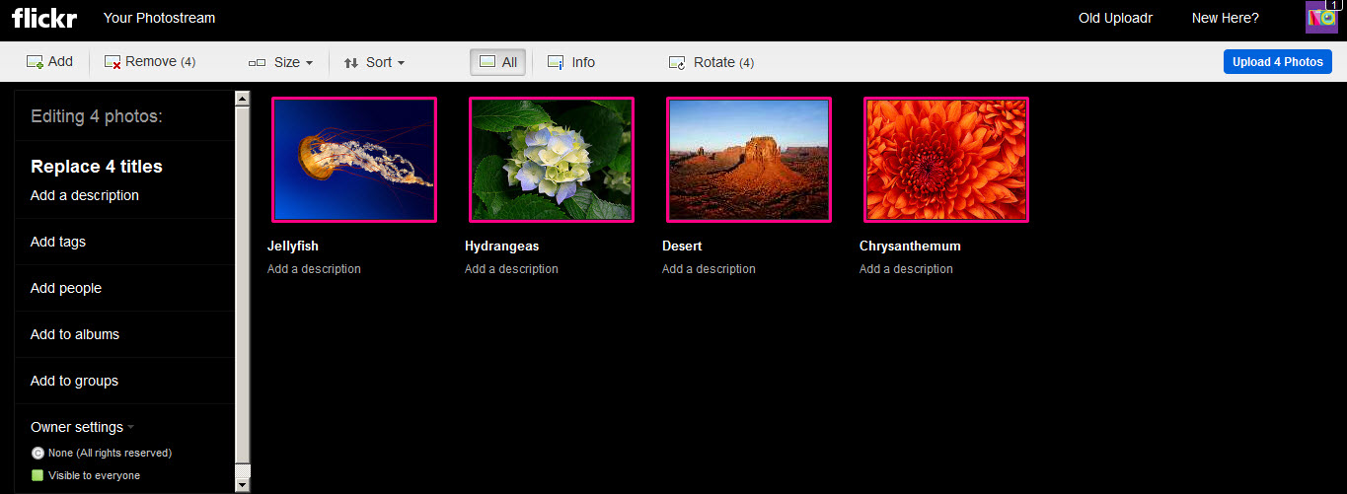
Task: Click Replace 4 titles field
Action: tap(97, 167)
